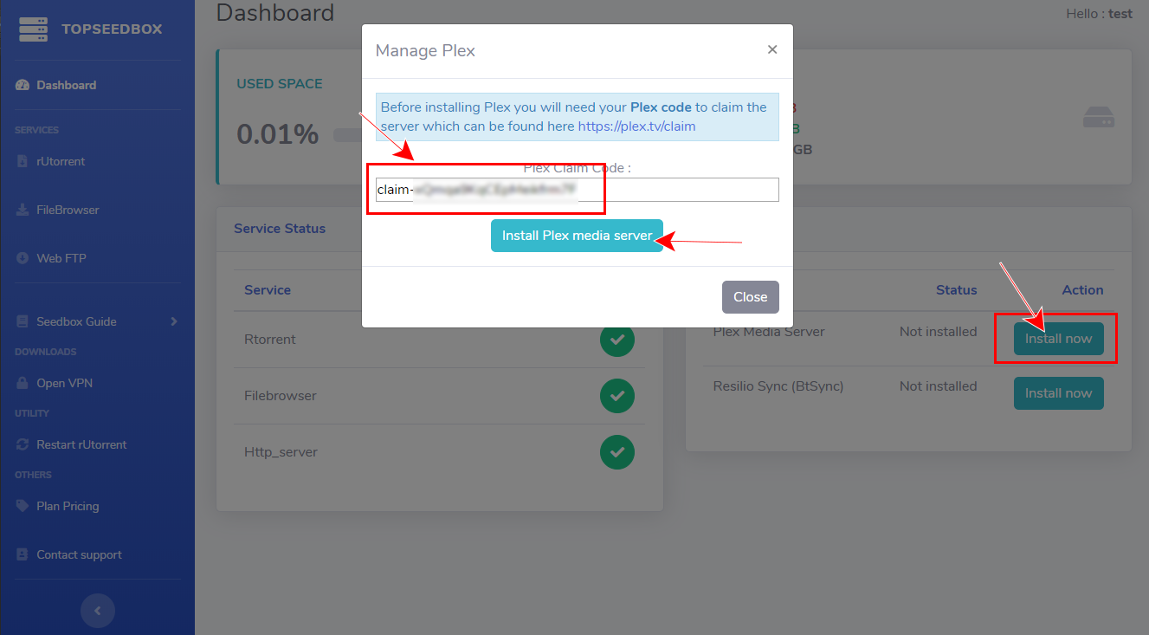Dismiss Manage Plex dialog with the X
Image resolution: width=1149 pixels, height=635 pixels.
pos(772,50)
